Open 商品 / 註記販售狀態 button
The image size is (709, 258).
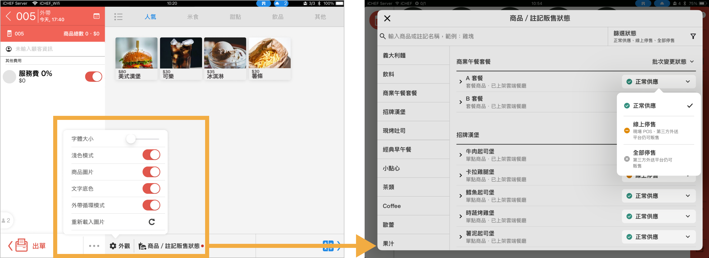[171, 246]
